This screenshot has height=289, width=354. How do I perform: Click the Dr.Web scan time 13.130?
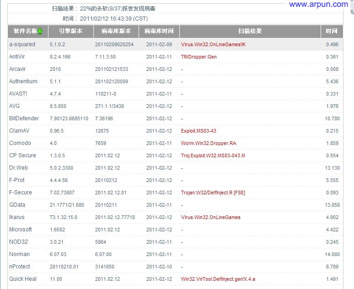[332, 168]
